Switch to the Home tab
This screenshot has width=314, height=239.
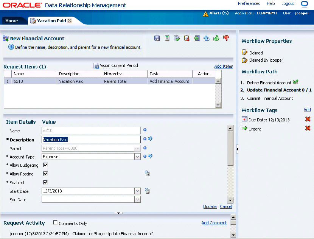tap(12, 21)
